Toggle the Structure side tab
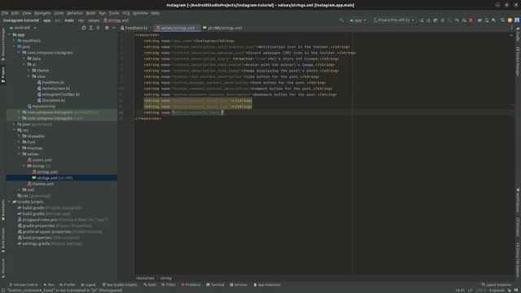Viewport: 521px width, 293px height. (3, 269)
